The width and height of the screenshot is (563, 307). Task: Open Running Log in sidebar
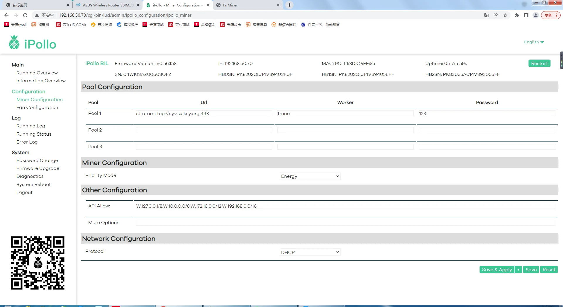pos(31,126)
